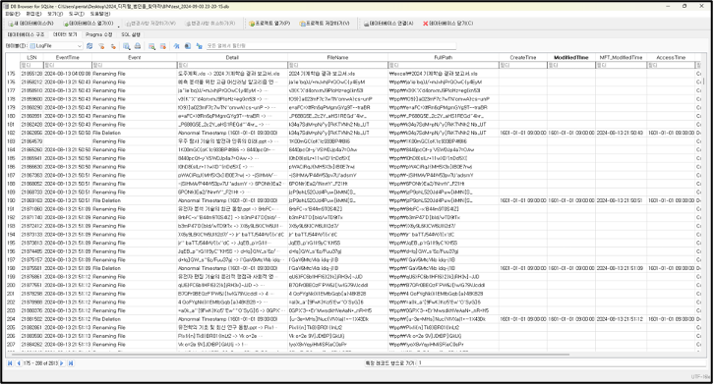Click the Close Database button with red X
The width and height of the screenshot is (714, 385).
[448, 24]
